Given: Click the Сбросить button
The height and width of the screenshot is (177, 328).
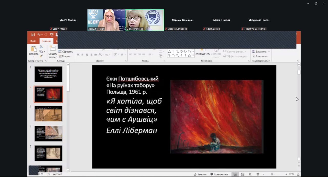Looking at the screenshot, I should coord(66,52).
